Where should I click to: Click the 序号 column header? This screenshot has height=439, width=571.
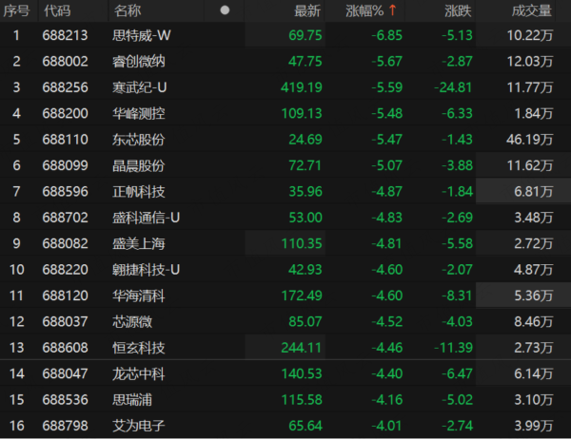coord(16,10)
